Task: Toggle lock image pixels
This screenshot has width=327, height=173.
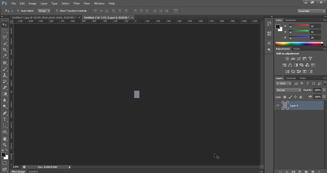Action: pos(290,97)
